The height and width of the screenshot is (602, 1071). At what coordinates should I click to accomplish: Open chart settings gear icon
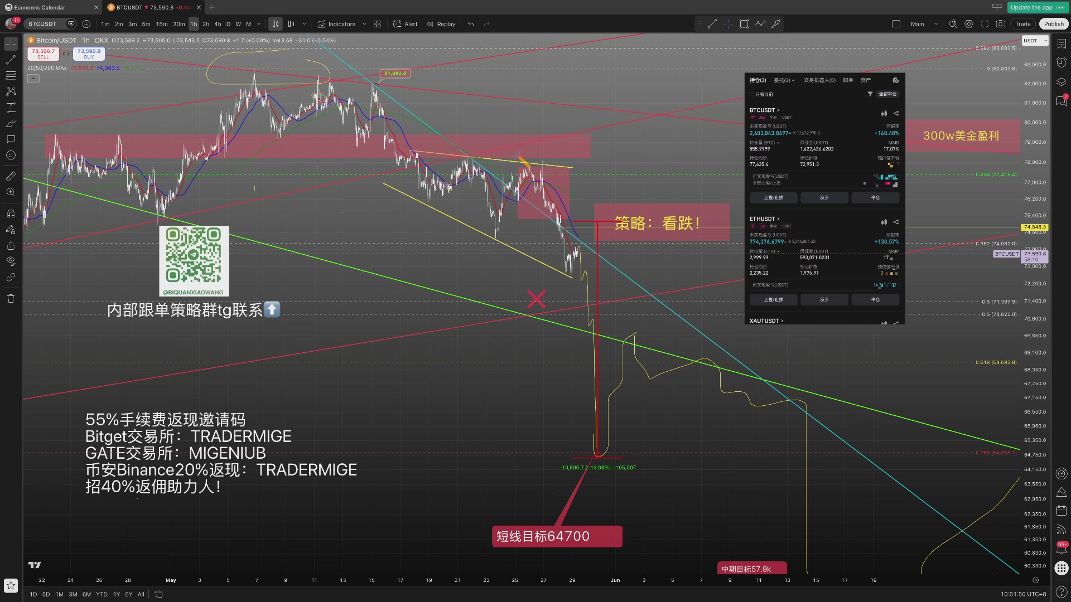969,24
